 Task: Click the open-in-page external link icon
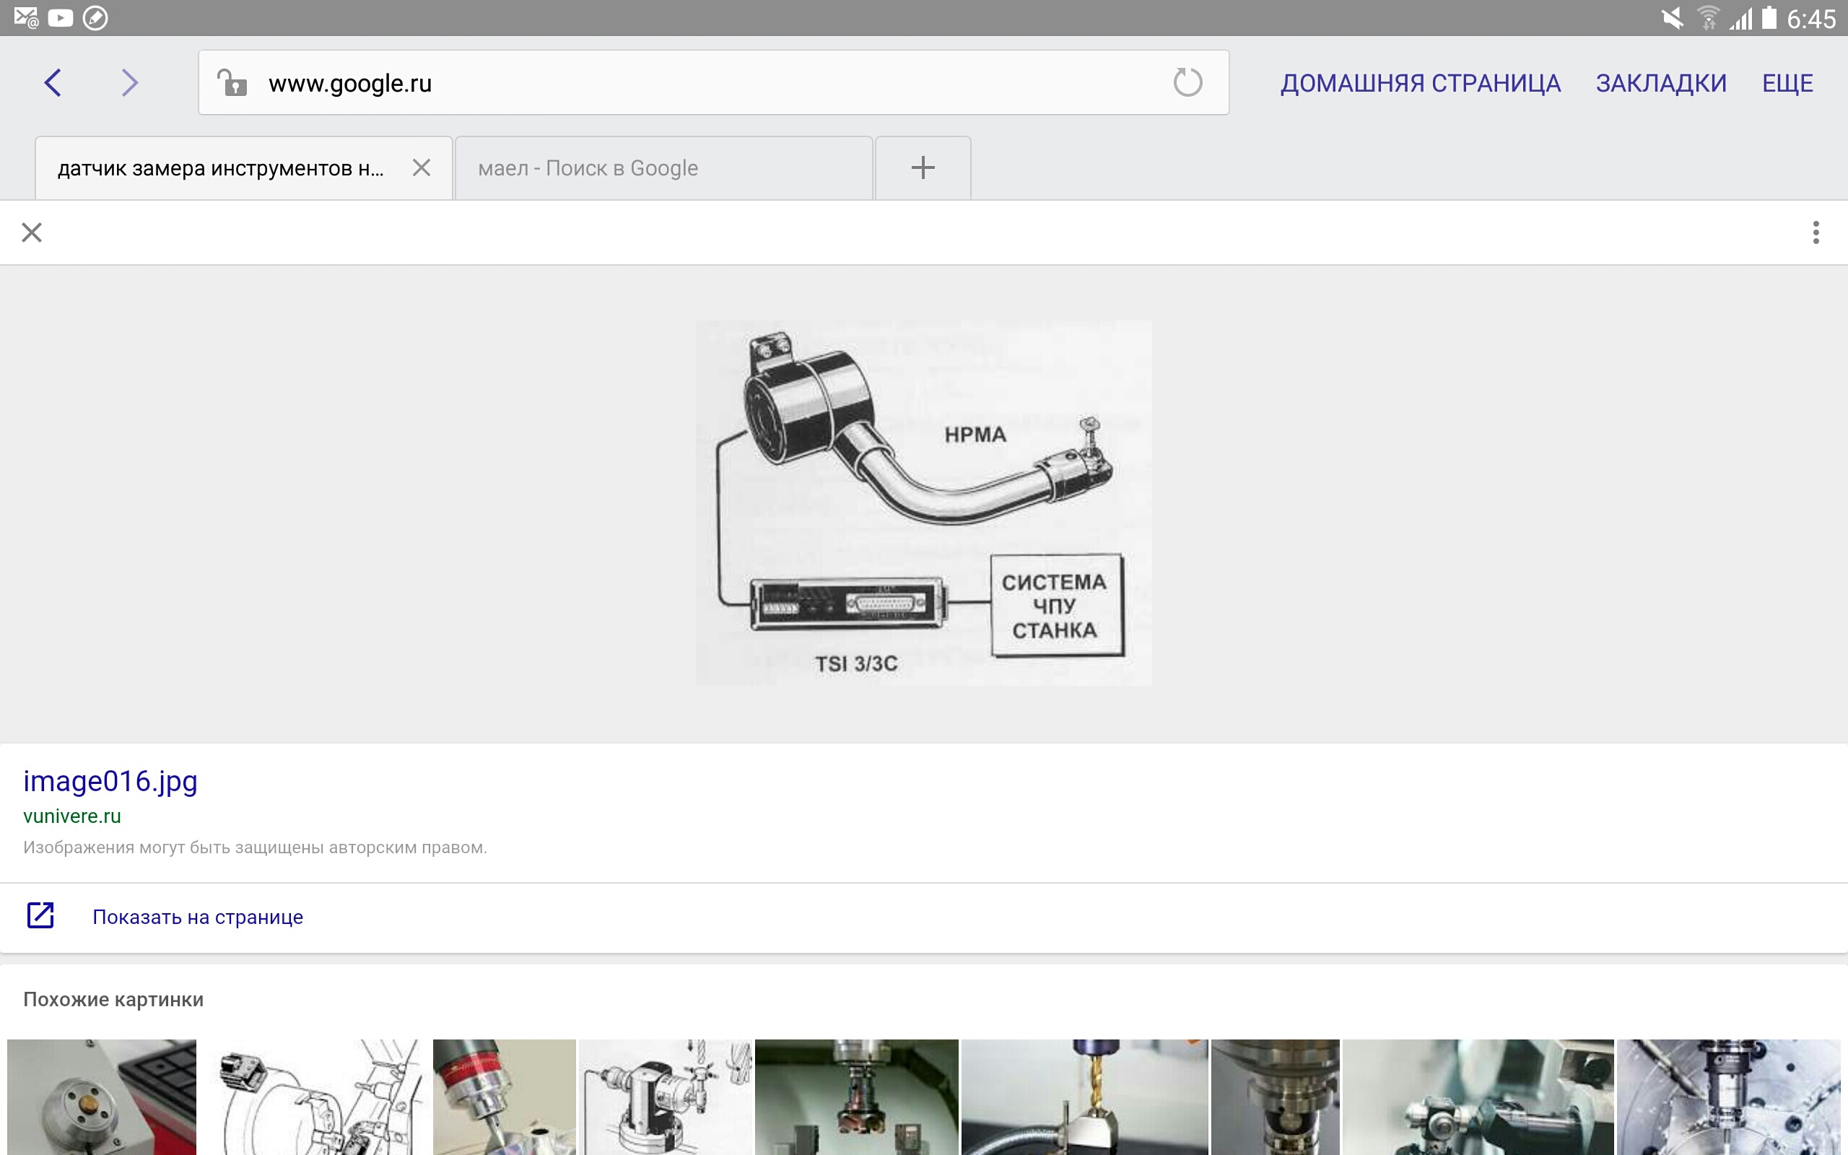[40, 915]
